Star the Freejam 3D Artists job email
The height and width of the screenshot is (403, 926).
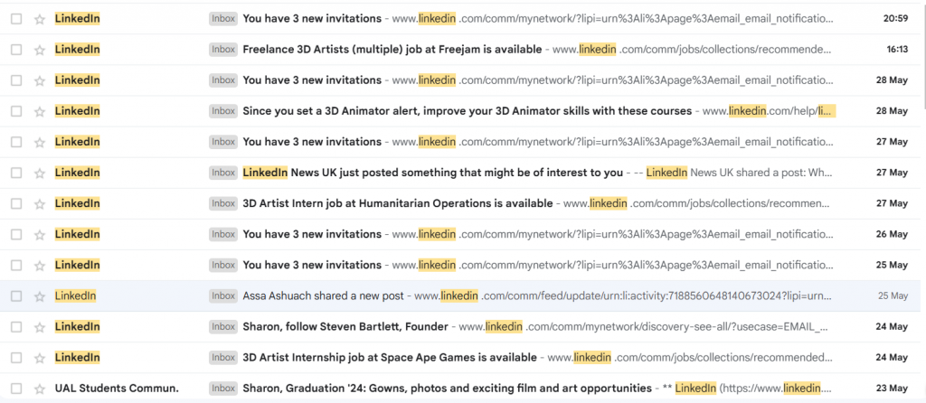click(x=40, y=50)
